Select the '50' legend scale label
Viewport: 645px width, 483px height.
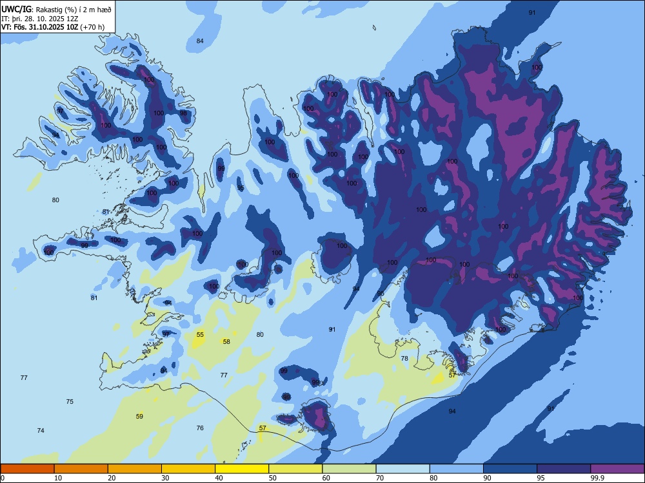(x=272, y=478)
